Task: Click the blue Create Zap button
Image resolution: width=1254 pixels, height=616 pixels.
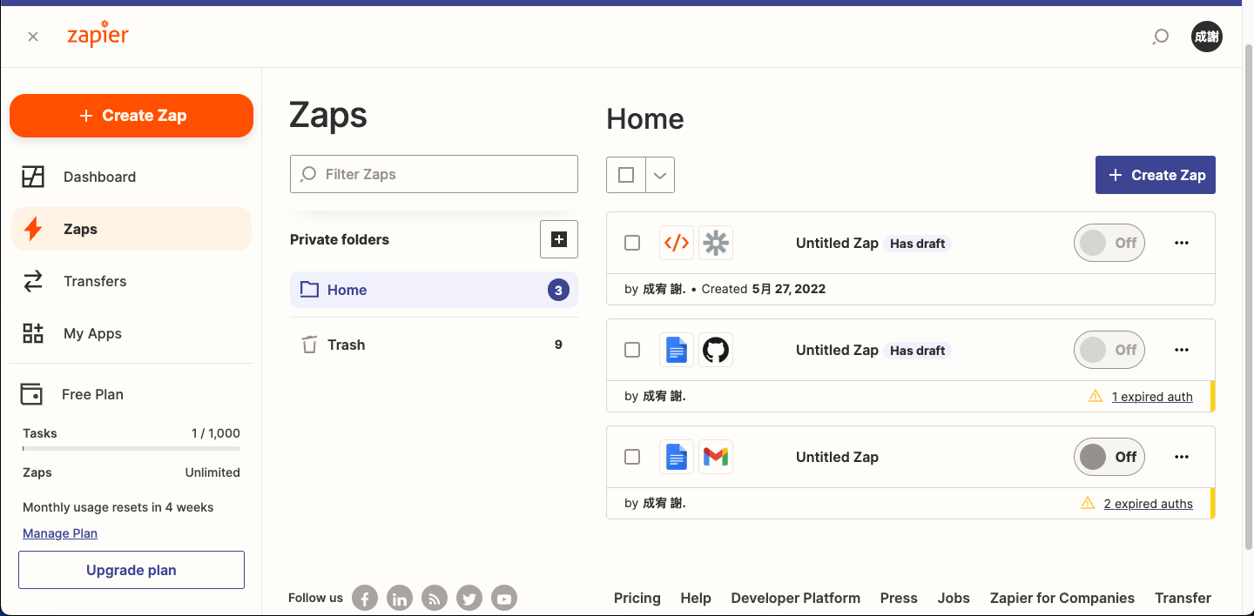Action: (x=1156, y=175)
